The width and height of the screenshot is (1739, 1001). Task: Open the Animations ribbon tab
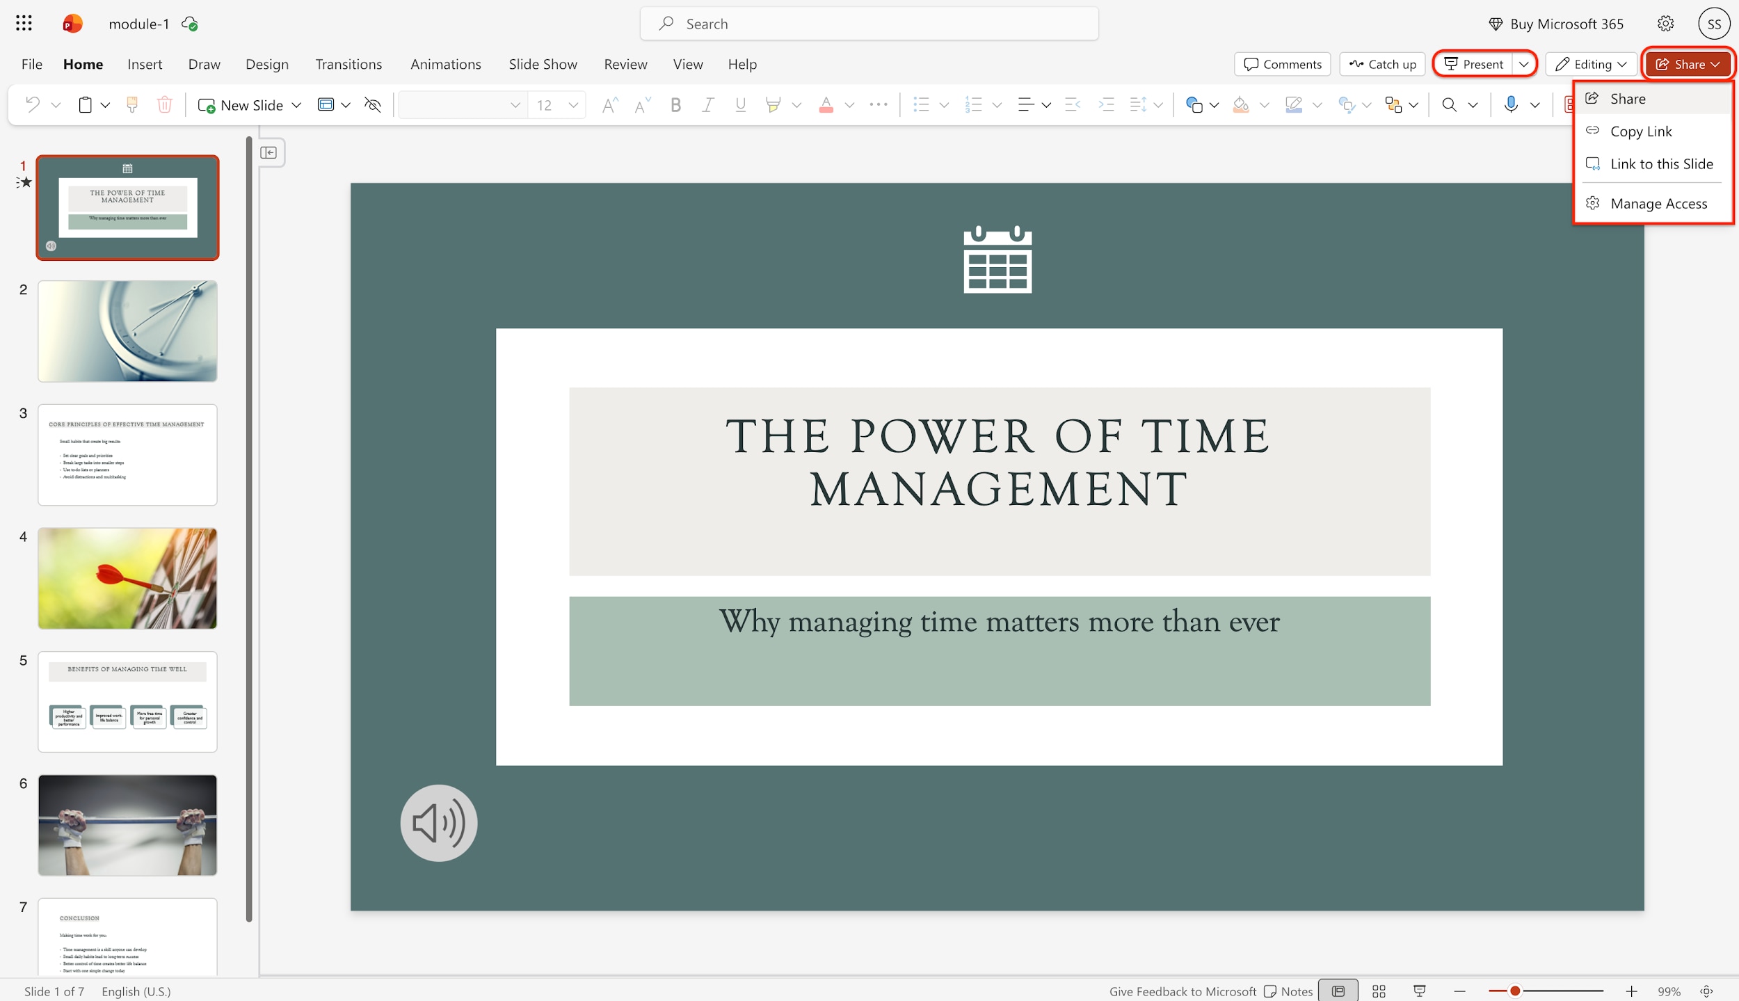(445, 63)
